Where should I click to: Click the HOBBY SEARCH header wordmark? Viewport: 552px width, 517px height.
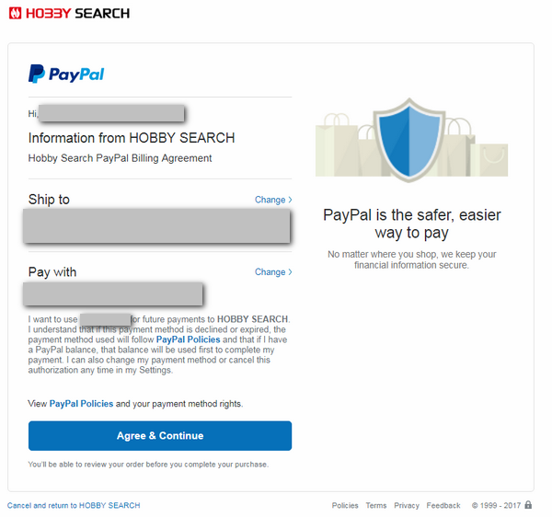click(78, 14)
